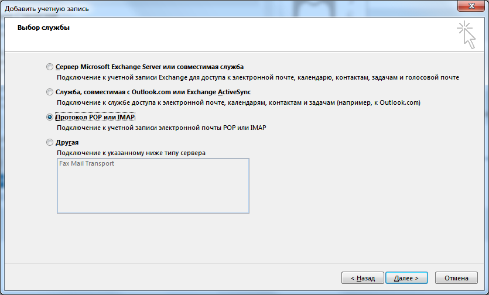The image size is (489, 295).
Task: Click the Exchange account connection description text
Action: [258, 77]
